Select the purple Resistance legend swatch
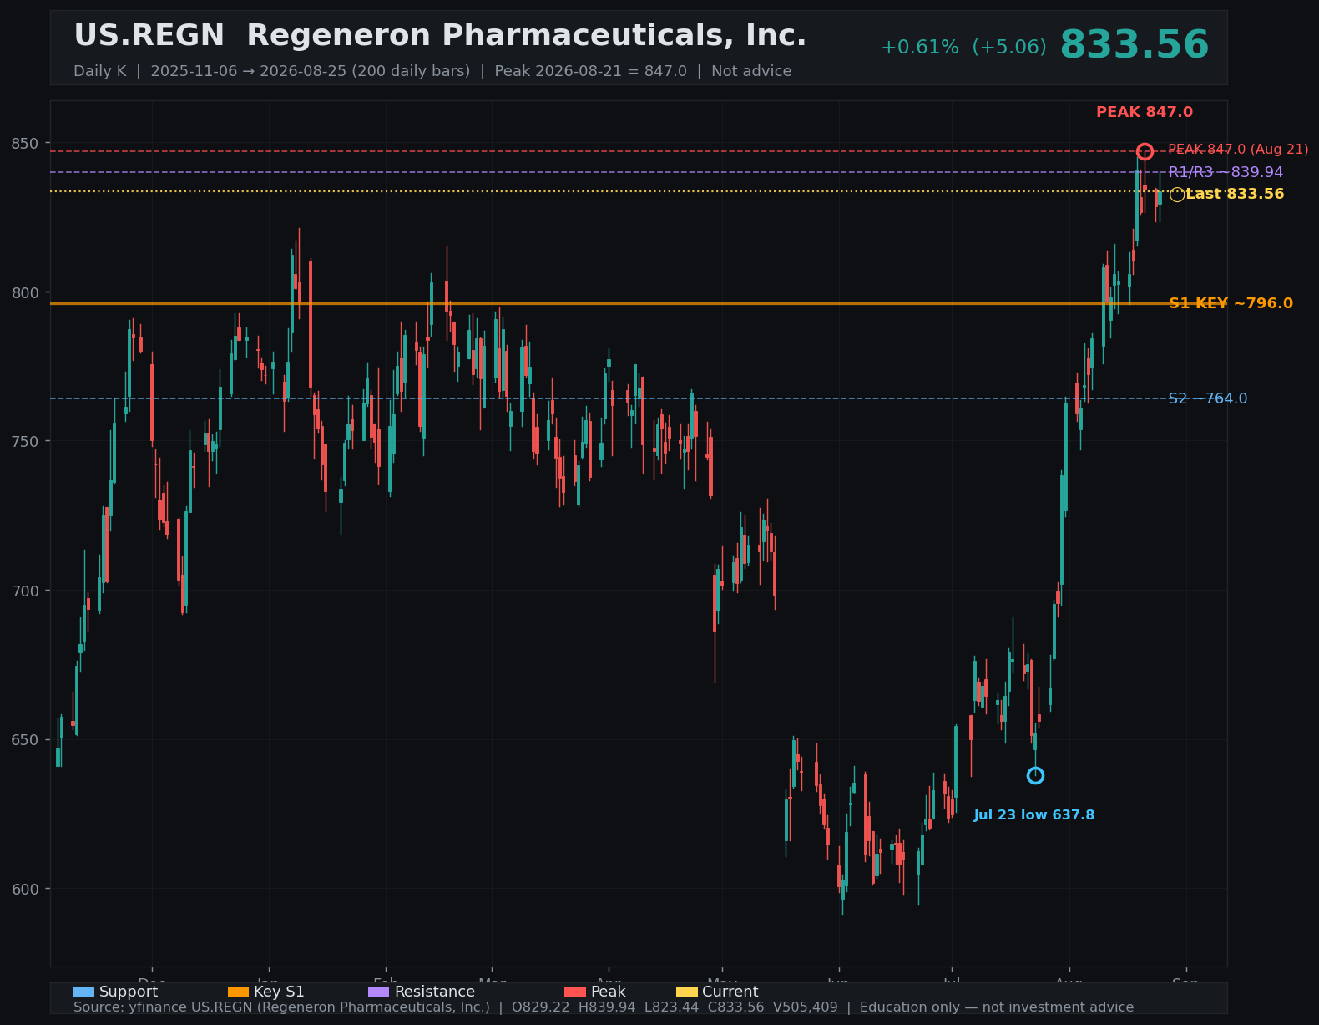This screenshot has width=1319, height=1025. point(378,992)
